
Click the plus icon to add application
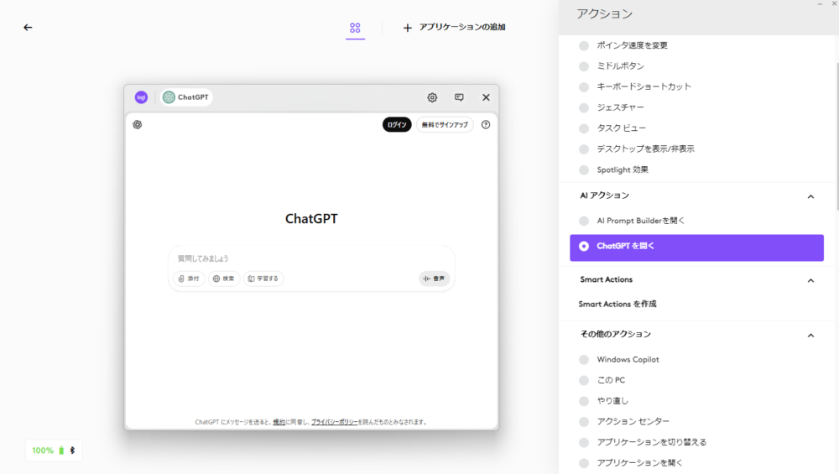coord(407,28)
